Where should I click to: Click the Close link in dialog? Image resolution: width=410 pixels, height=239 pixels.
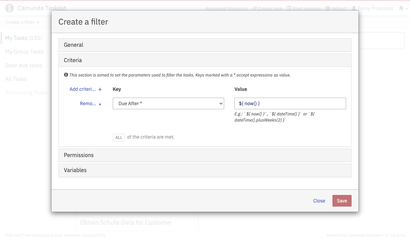click(319, 201)
